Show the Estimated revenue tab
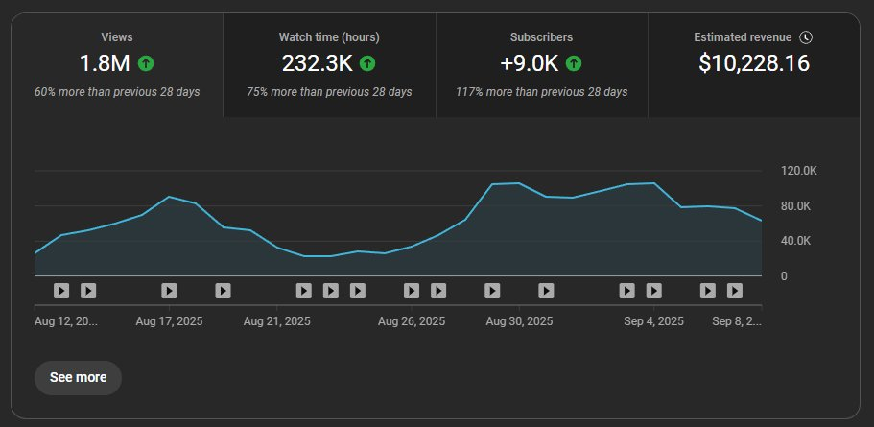Image resolution: width=874 pixels, height=427 pixels. pos(754,65)
